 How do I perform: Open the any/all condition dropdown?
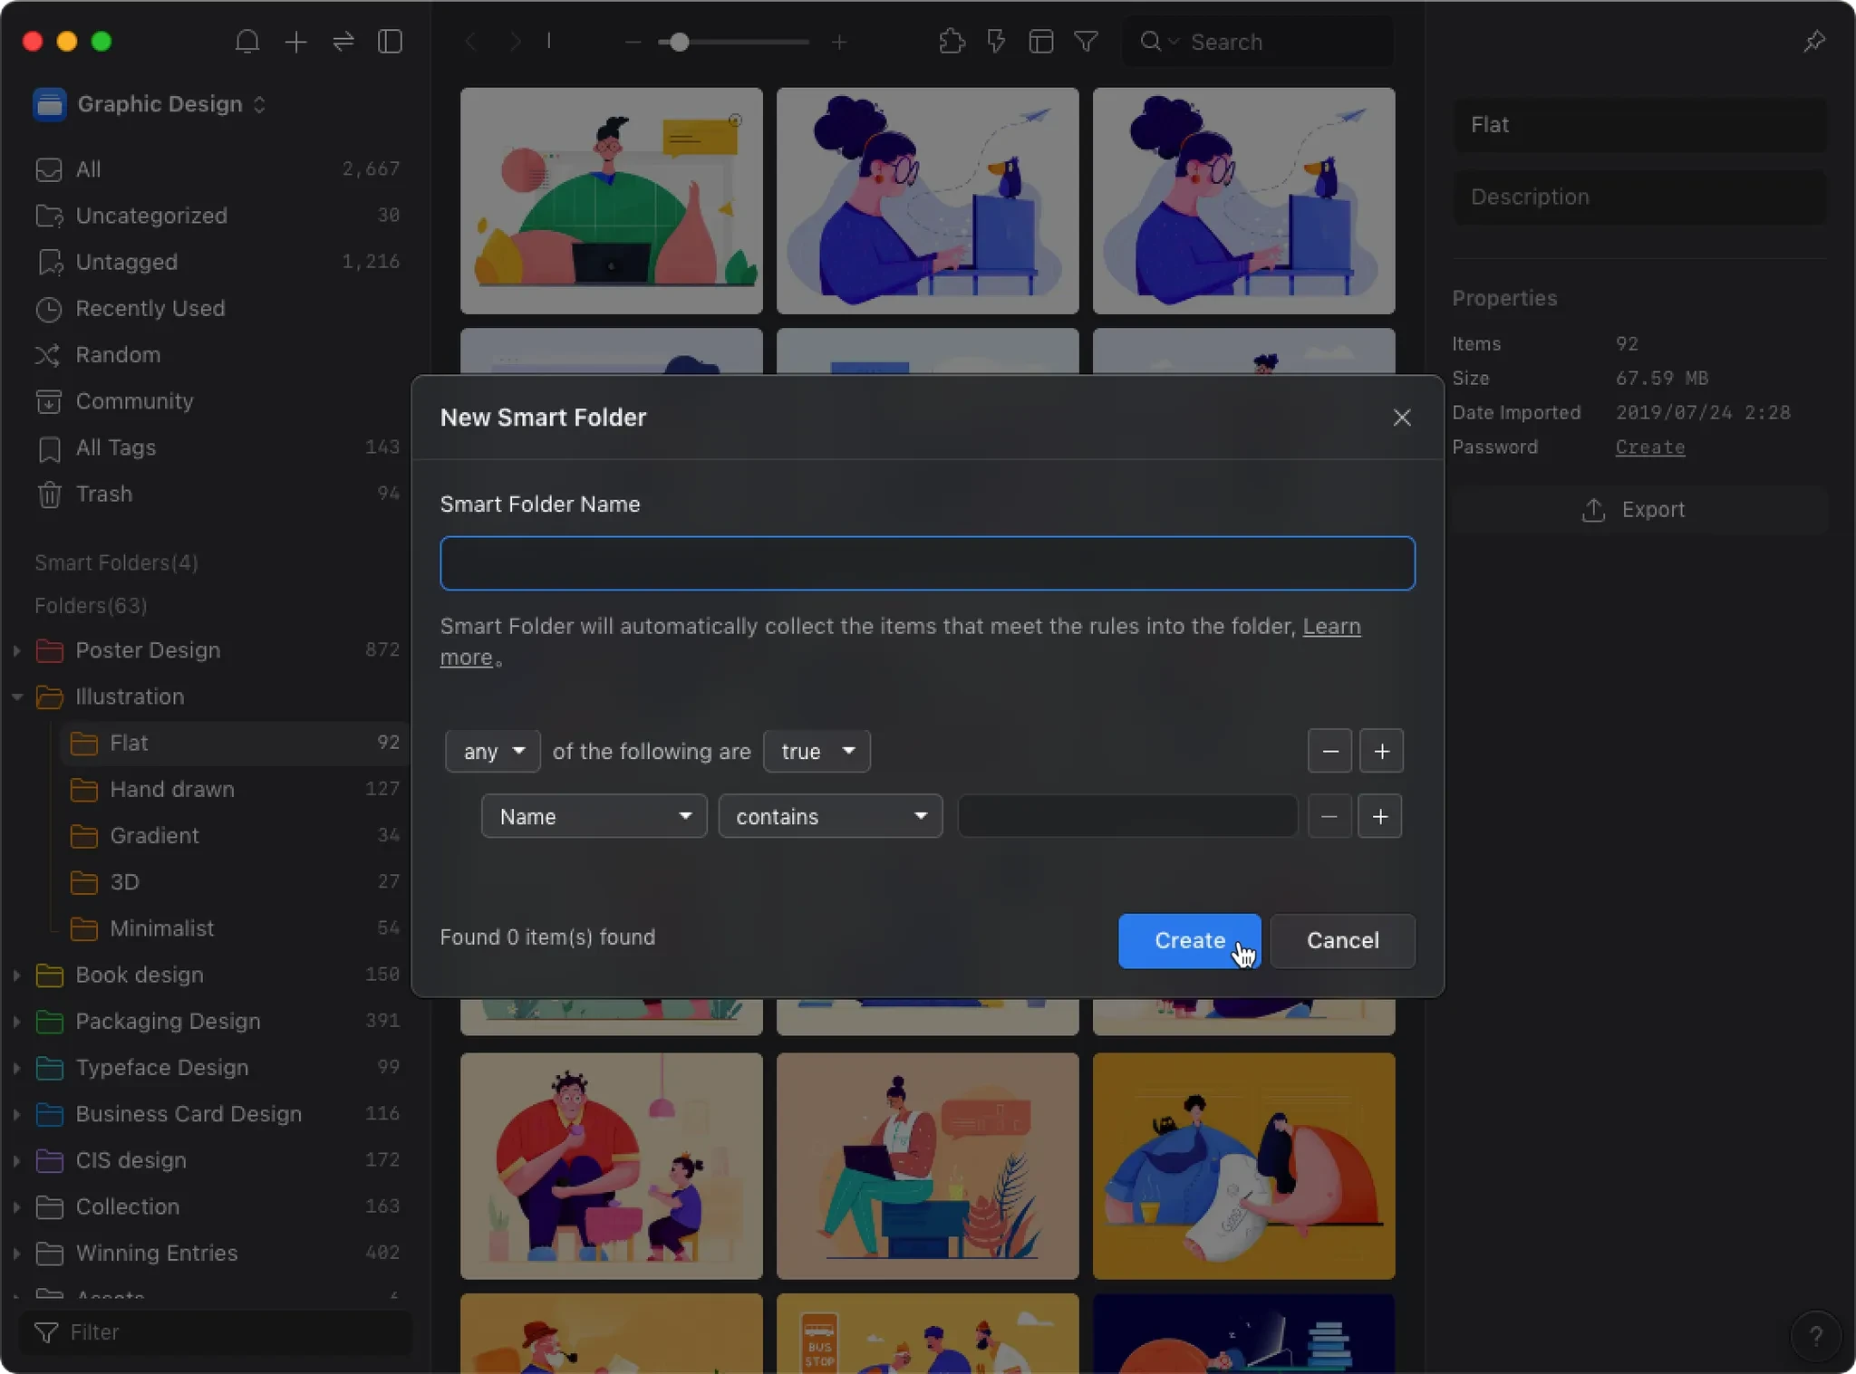[492, 752]
